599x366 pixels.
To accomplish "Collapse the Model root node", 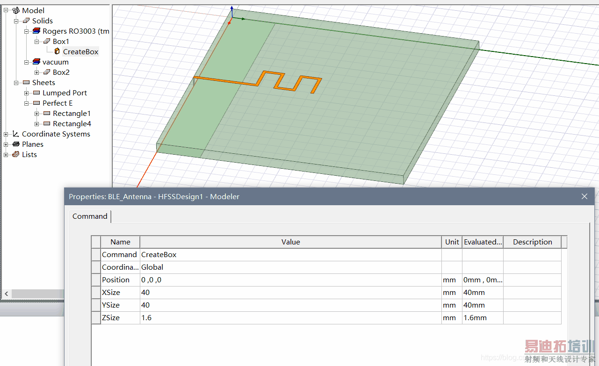I will coord(6,10).
